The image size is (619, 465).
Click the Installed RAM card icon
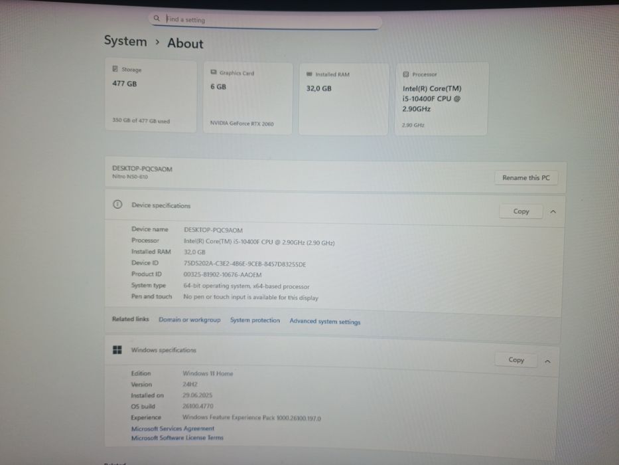point(309,74)
